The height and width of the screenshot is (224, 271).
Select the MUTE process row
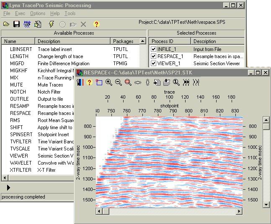coord(38,85)
